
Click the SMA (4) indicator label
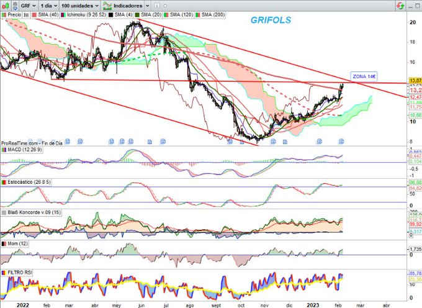[x=123, y=14]
